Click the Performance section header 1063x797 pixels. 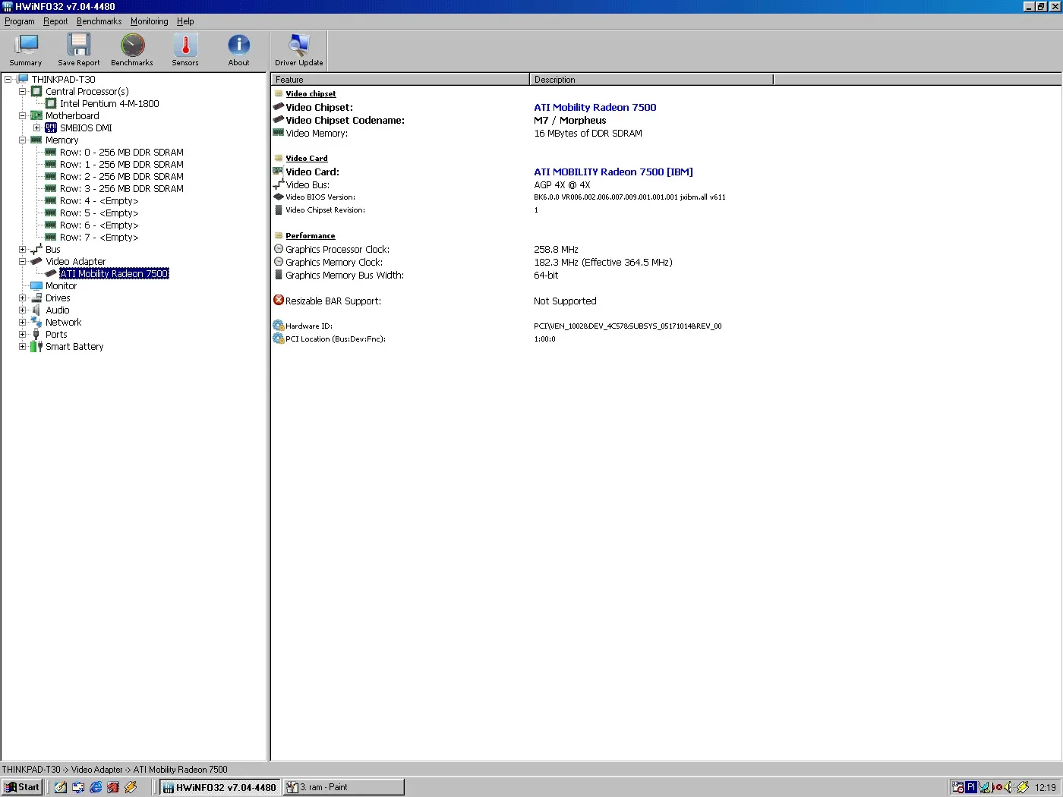(x=311, y=235)
